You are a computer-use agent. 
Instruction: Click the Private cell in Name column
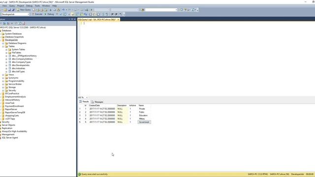coord(142,109)
